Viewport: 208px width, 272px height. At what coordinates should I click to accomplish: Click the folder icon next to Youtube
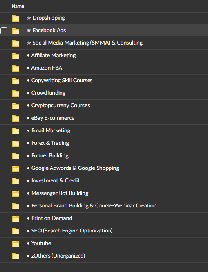pos(16,244)
